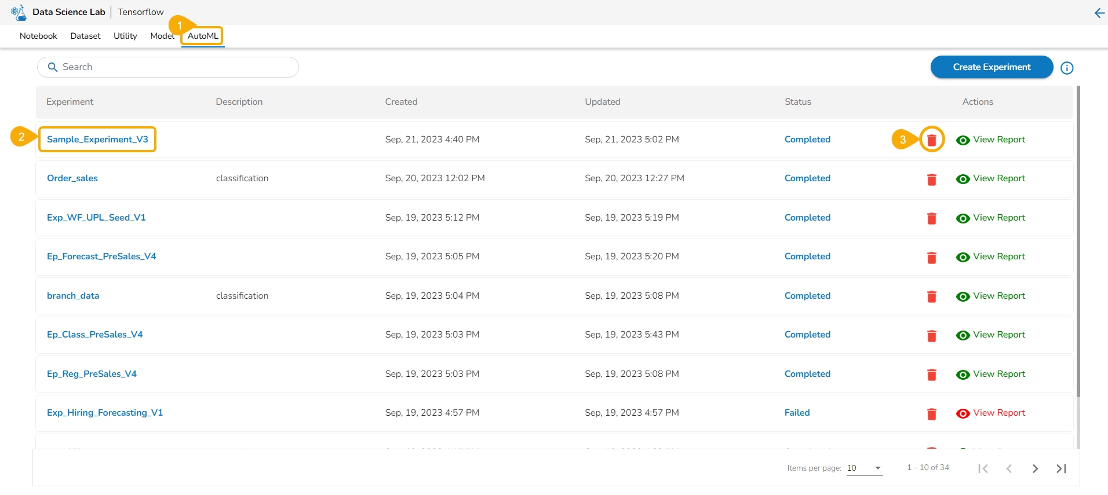View the failed Exp_Hiring_Forecasting_V1 report

click(991, 413)
